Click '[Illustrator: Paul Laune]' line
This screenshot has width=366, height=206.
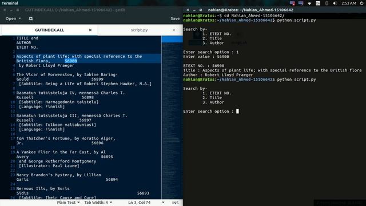[49, 166]
